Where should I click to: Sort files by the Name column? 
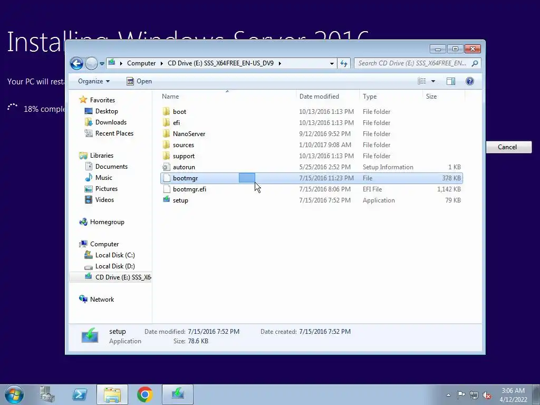(227, 97)
